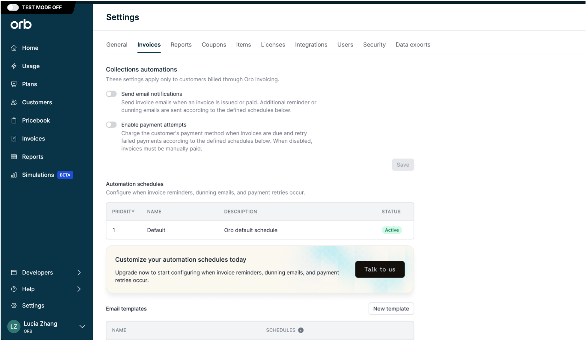The width and height of the screenshot is (587, 341).
Task: Turn on Enable payment attempts toggle
Action: click(111, 125)
